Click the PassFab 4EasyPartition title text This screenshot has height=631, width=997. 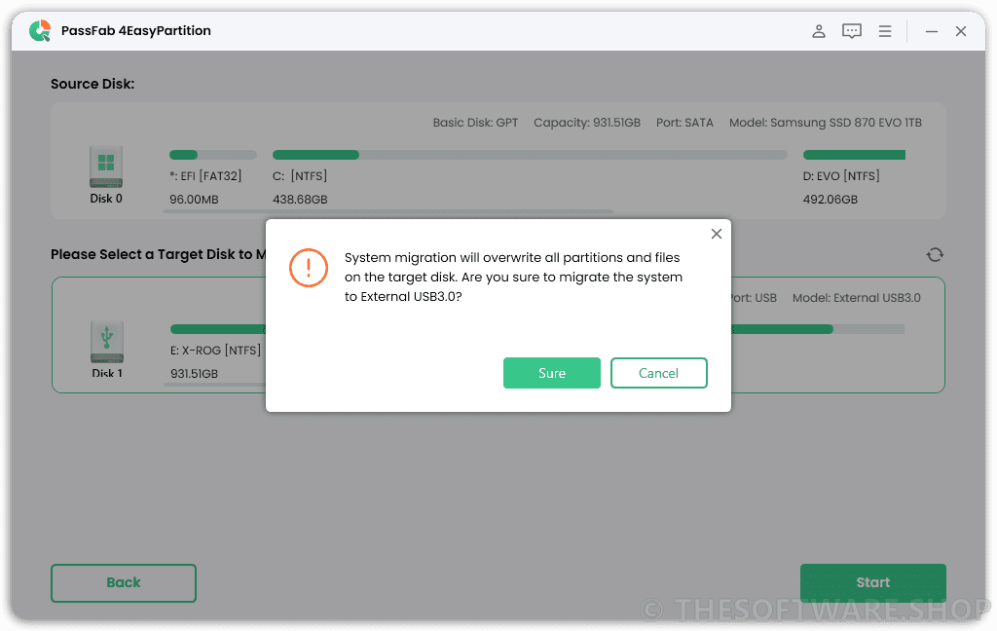pos(136,30)
